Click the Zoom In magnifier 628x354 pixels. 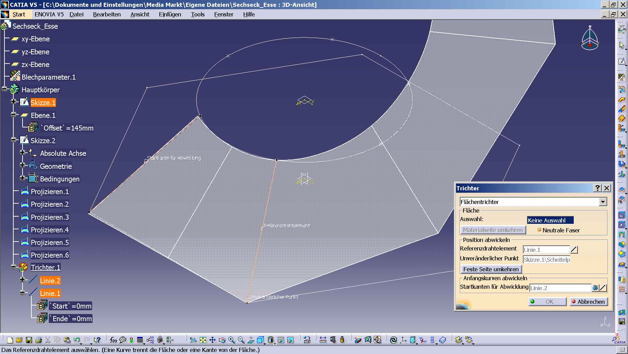[x=232, y=340]
